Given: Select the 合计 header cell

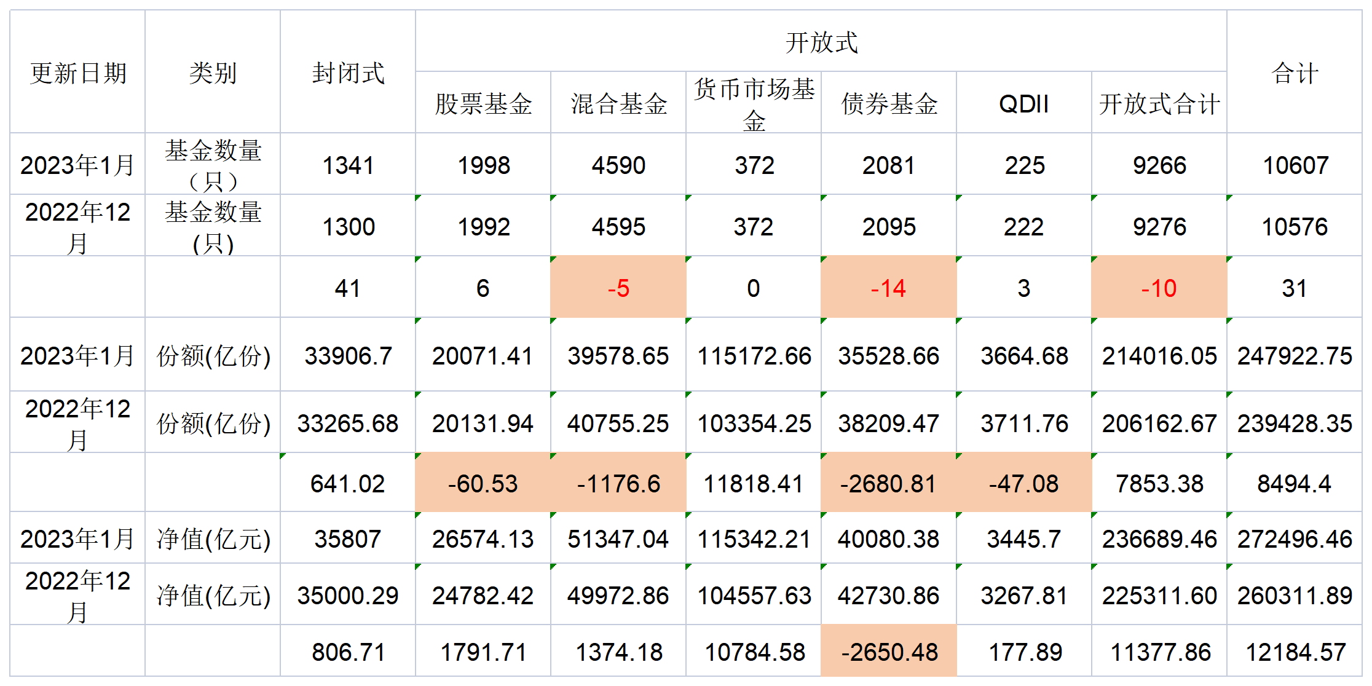Looking at the screenshot, I should click(x=1295, y=73).
